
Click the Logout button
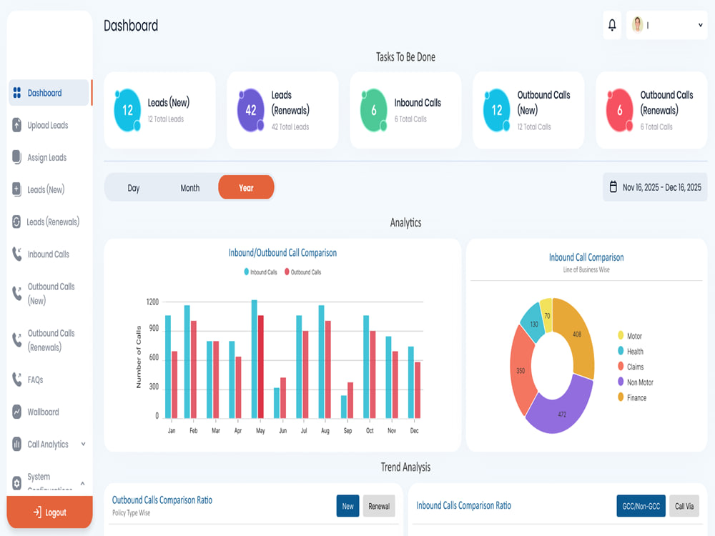pos(50,512)
